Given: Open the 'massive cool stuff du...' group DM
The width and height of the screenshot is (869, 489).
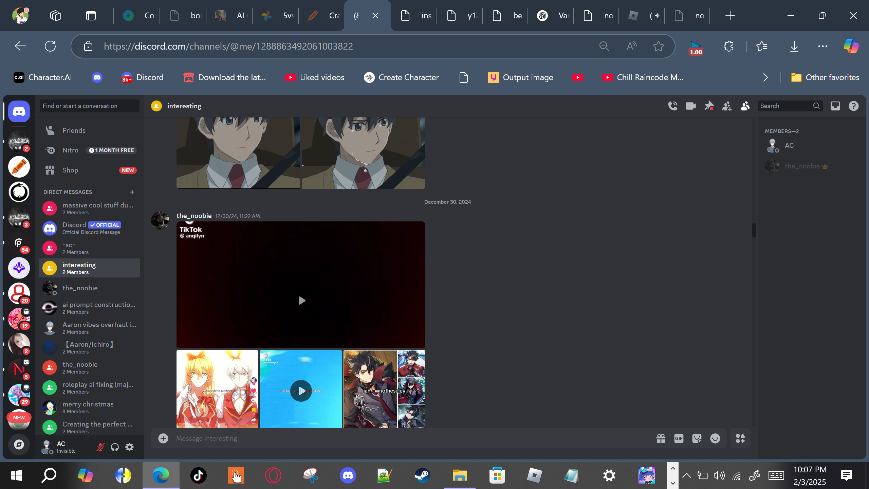Looking at the screenshot, I should click(90, 208).
